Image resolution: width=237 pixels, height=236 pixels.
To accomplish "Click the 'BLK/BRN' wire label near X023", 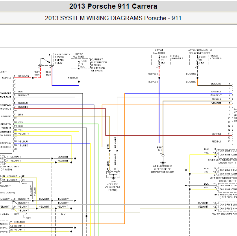I will (x=5, y=214).
